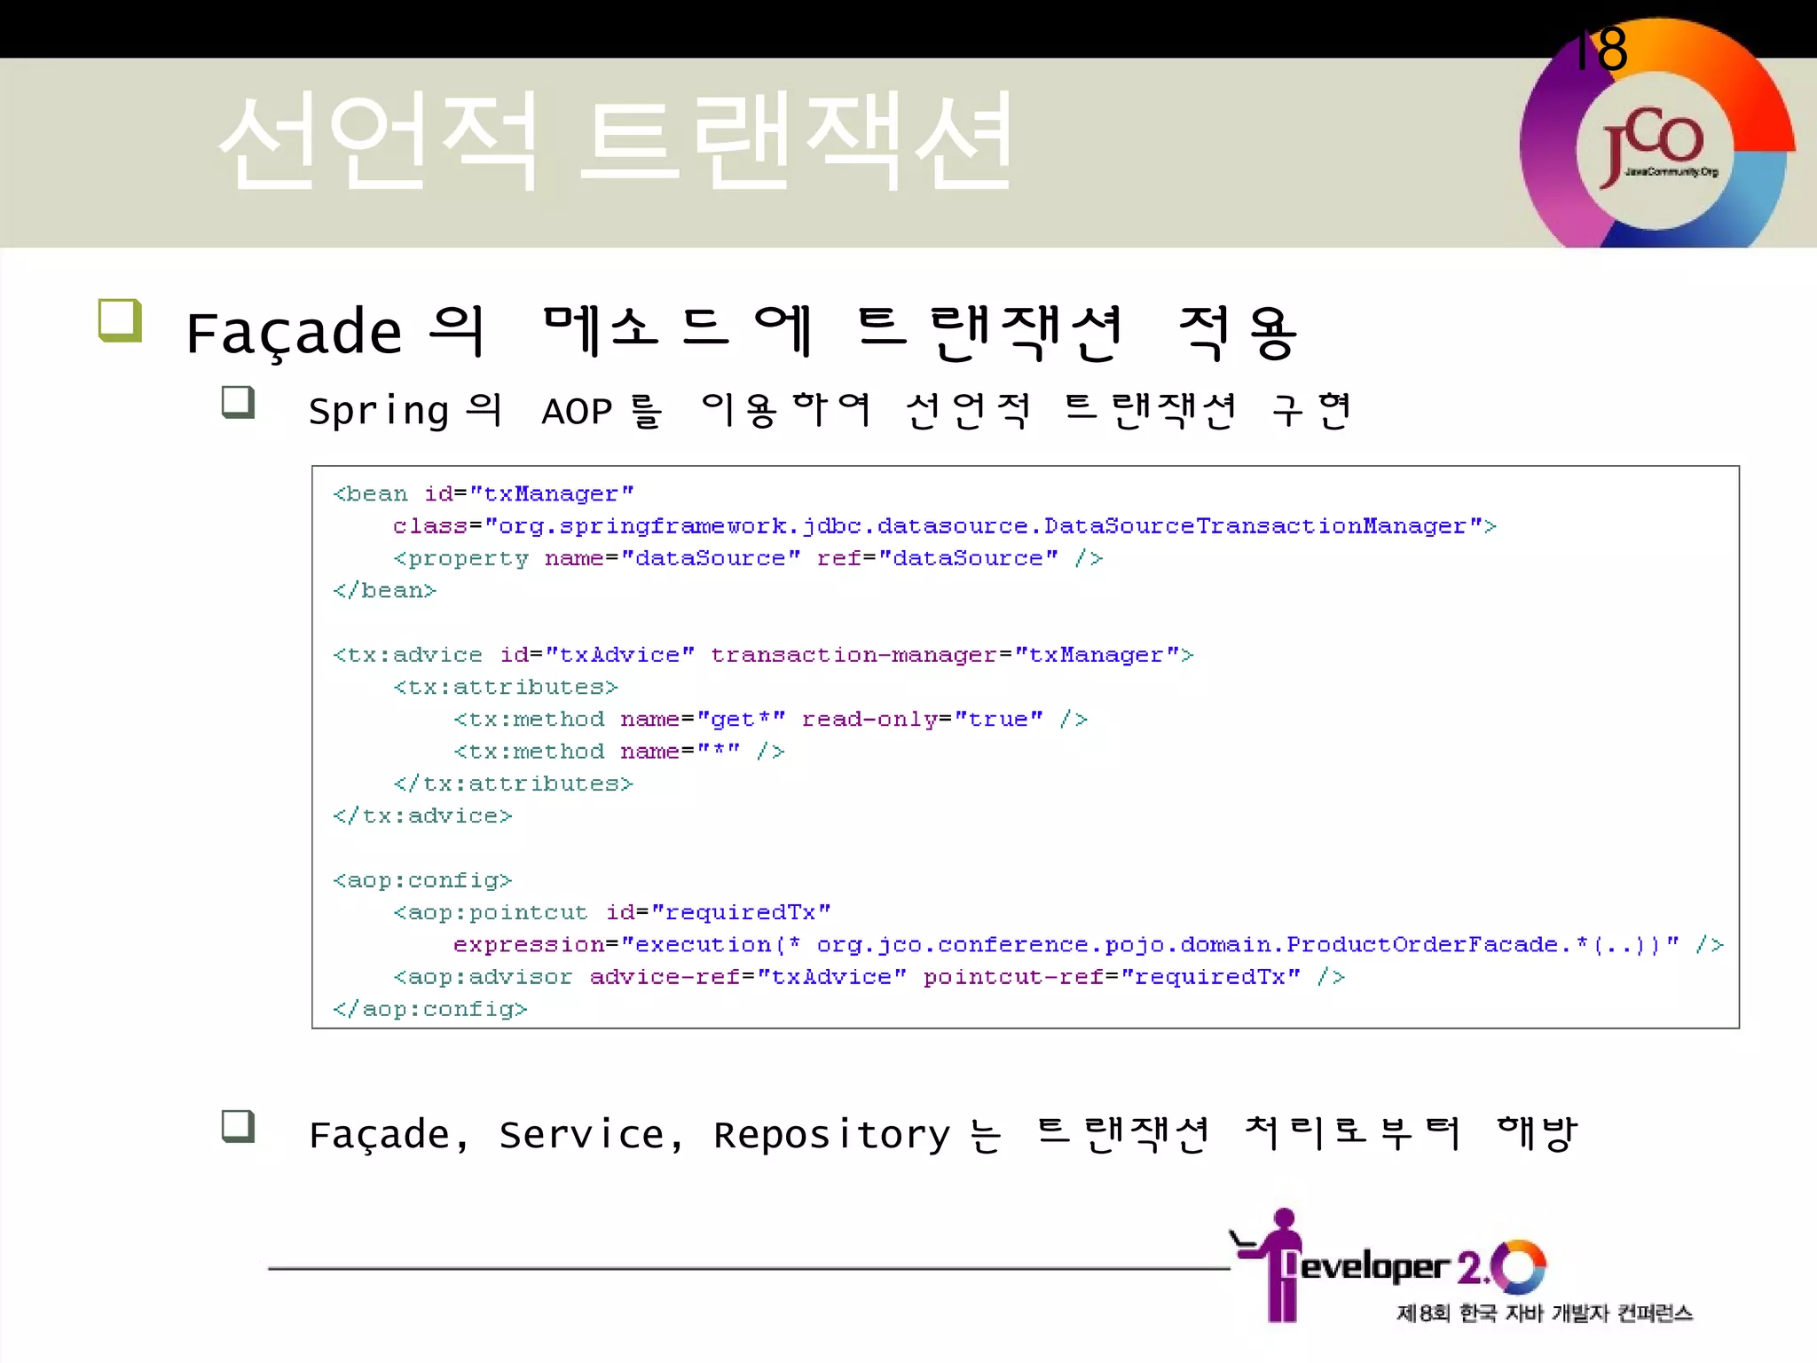Click the opening <aop:config> tag

point(422,880)
